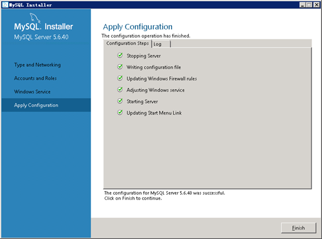This screenshot has height=239, width=322.
Task: Click the Starting Server status checkmark
Action: [x=120, y=101]
